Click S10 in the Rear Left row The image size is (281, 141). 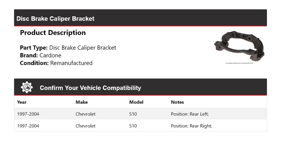[133, 114]
